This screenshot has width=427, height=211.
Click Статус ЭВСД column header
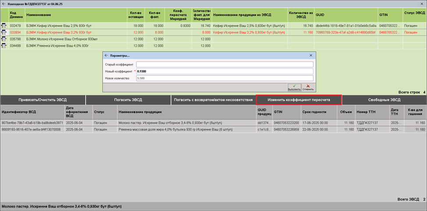[414, 15]
